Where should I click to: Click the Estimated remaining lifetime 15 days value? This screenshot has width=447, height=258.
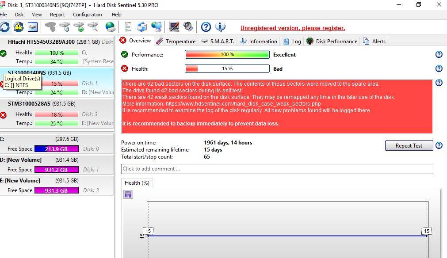point(213,150)
